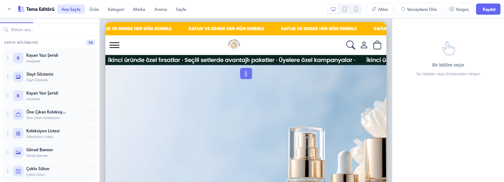Open the Kategori tab
The height and width of the screenshot is (182, 504).
(116, 9)
